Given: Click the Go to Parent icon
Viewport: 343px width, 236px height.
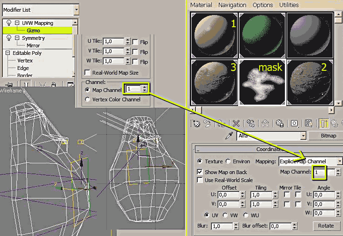Looking at the screenshot, I should [x=335, y=123].
